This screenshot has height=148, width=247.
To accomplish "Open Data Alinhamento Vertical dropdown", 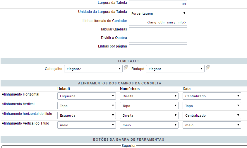I will click(x=212, y=106).
